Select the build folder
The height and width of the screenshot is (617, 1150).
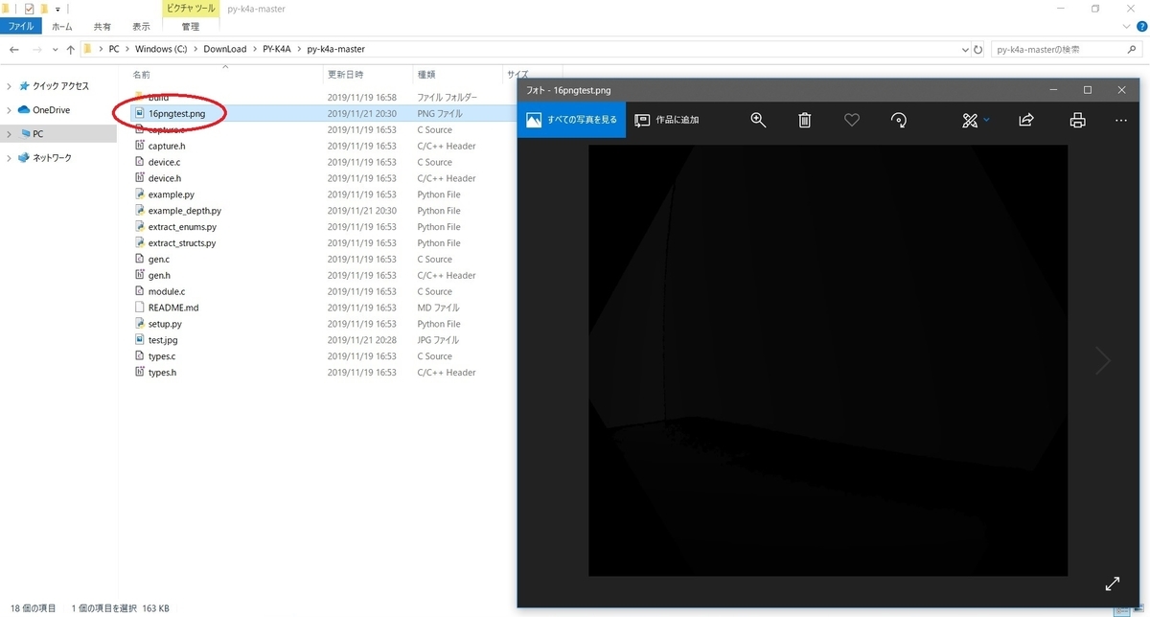158,98
